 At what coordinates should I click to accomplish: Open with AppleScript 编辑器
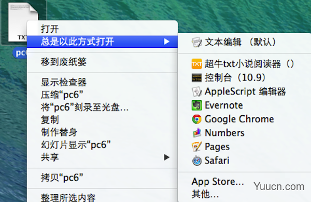point(244,91)
